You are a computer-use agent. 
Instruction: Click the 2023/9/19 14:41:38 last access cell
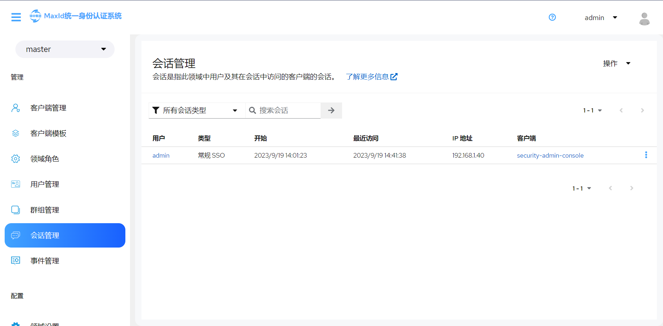(380, 155)
